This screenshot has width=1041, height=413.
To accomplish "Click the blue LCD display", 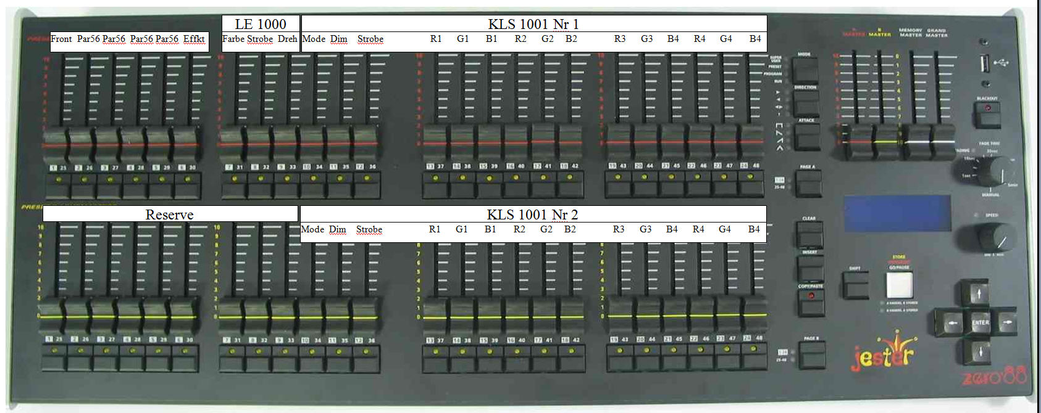I will pos(898,214).
